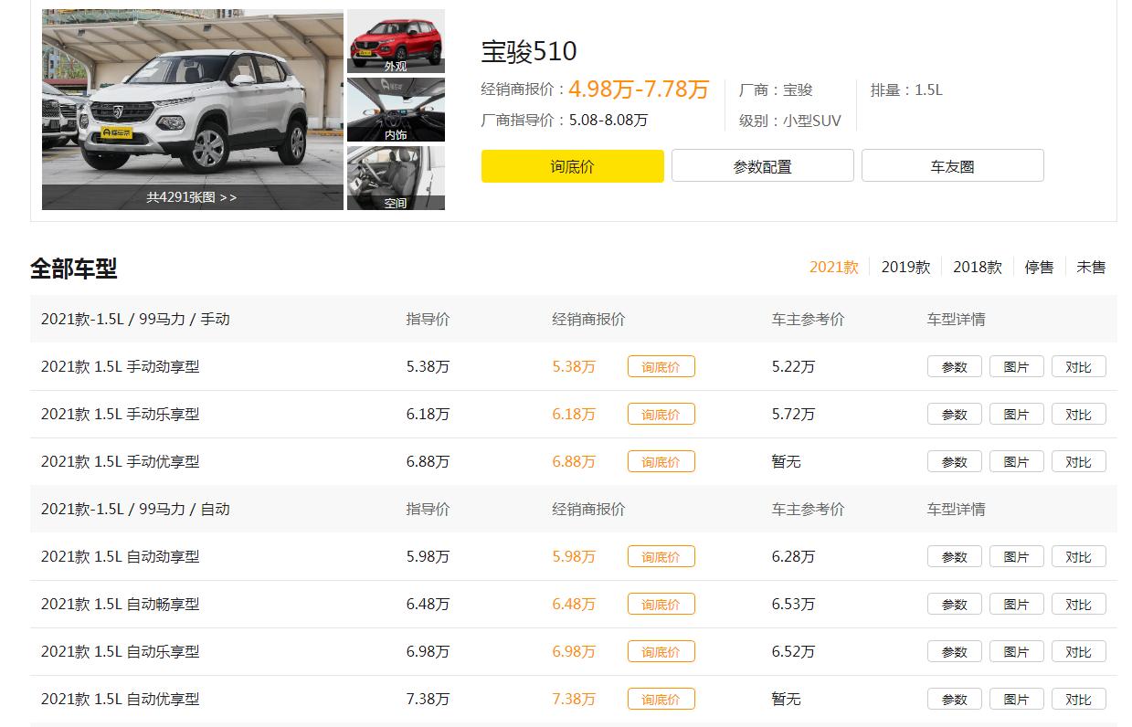1132x727 pixels.
Task: Open 图片 for 手动优享型
Action: click(1017, 461)
